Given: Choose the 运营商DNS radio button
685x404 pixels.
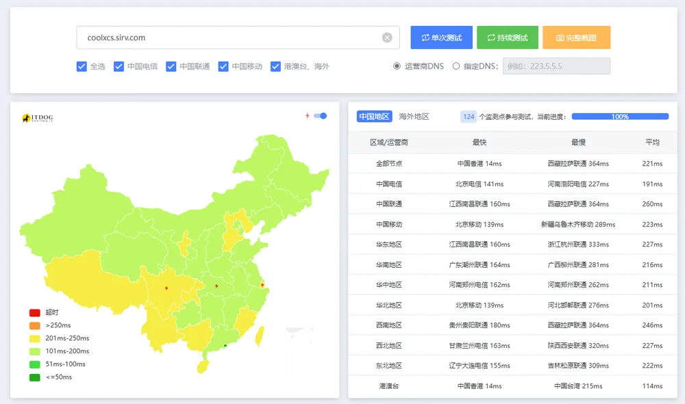Looking at the screenshot, I should pyautogui.click(x=397, y=66).
